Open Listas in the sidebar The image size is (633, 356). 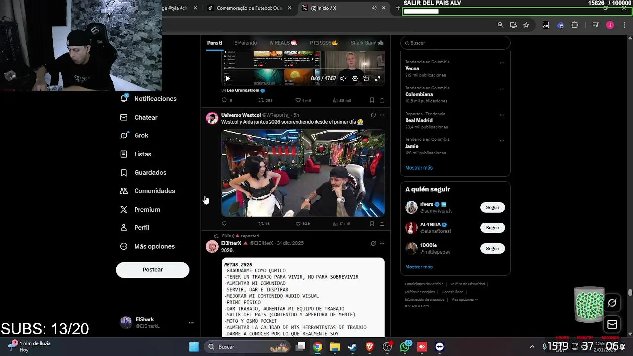pos(136,154)
